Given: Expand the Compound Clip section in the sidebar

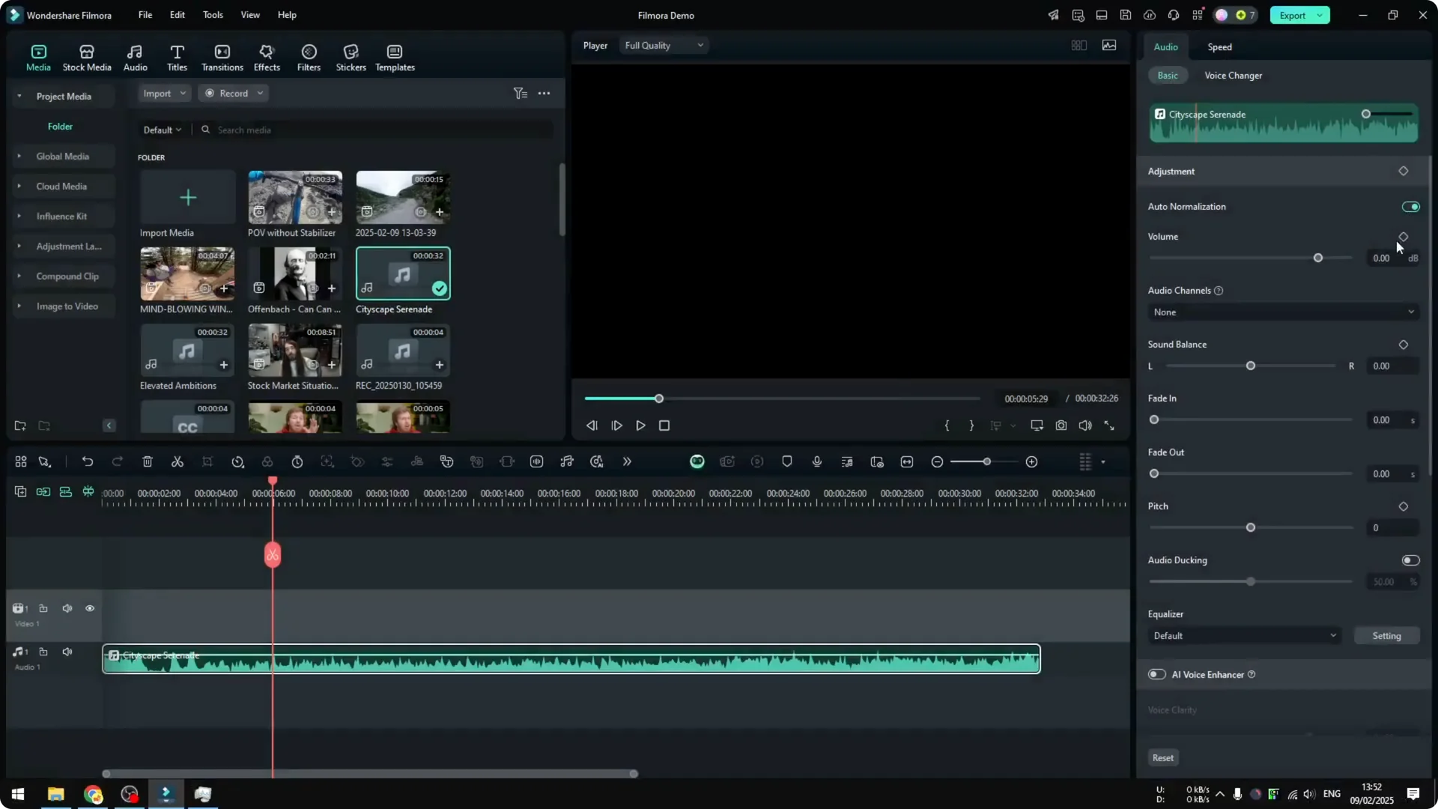Looking at the screenshot, I should pyautogui.click(x=19, y=276).
